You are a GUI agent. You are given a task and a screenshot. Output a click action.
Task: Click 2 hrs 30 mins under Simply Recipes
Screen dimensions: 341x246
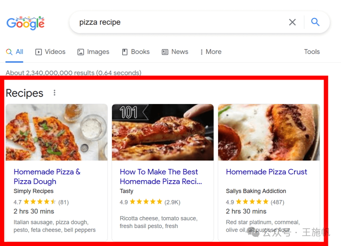34,211
